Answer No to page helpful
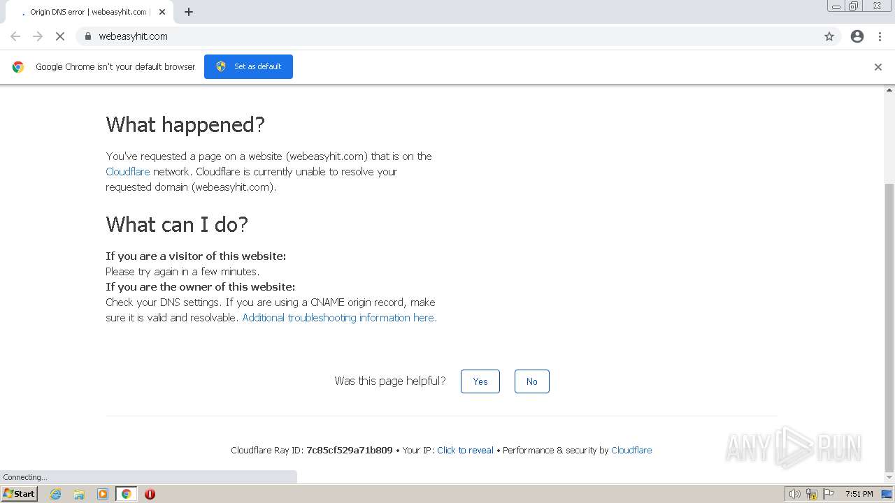The image size is (895, 503). click(x=532, y=381)
